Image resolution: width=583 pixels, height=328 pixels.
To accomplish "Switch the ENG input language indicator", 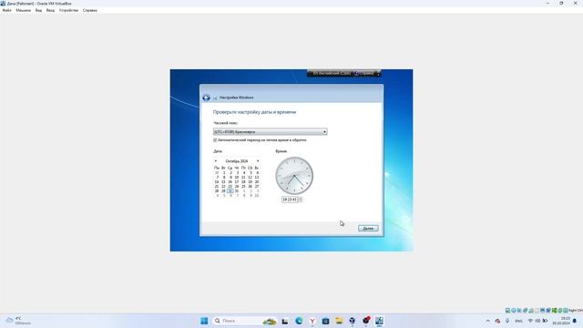I will tap(518, 321).
